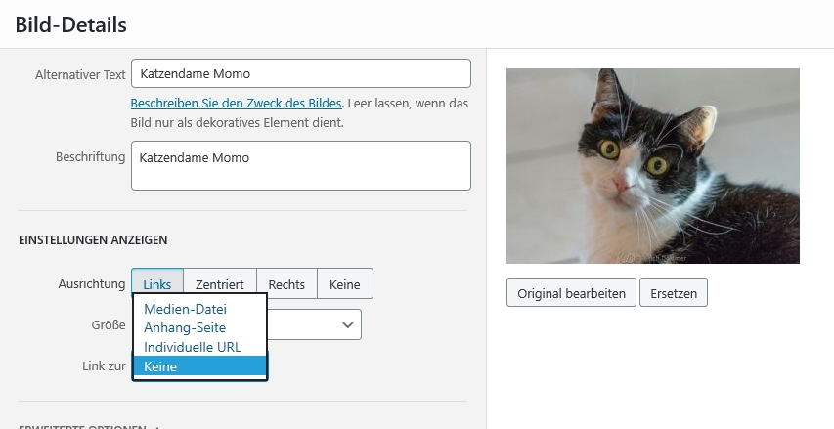The image size is (834, 429).
Task: Click the cat image preview
Action: (x=652, y=166)
